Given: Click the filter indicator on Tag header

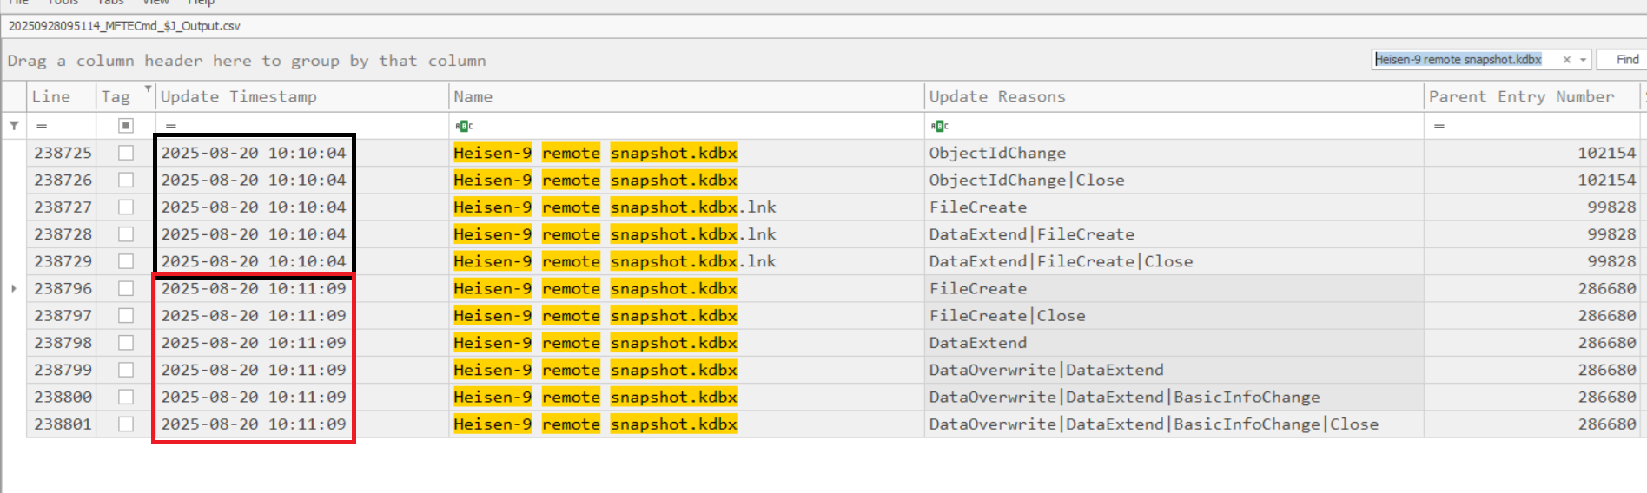Looking at the screenshot, I should (x=148, y=89).
